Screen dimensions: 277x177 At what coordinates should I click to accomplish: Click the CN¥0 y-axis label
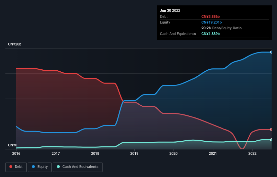tap(13, 145)
